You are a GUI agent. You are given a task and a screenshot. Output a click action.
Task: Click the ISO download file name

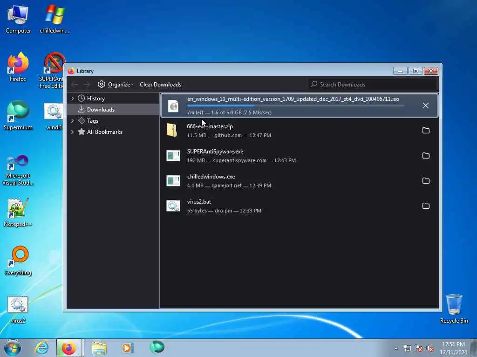(293, 99)
